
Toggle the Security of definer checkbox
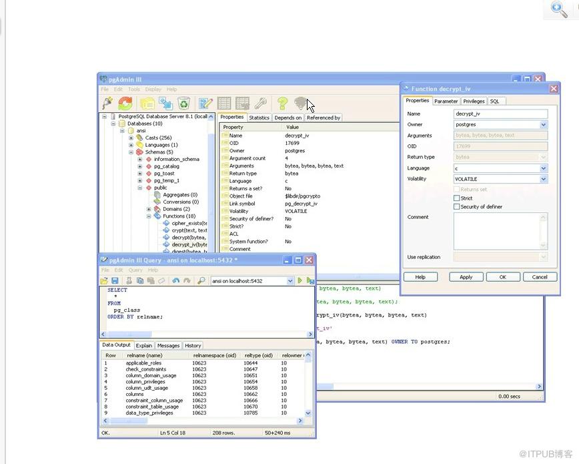[457, 207]
